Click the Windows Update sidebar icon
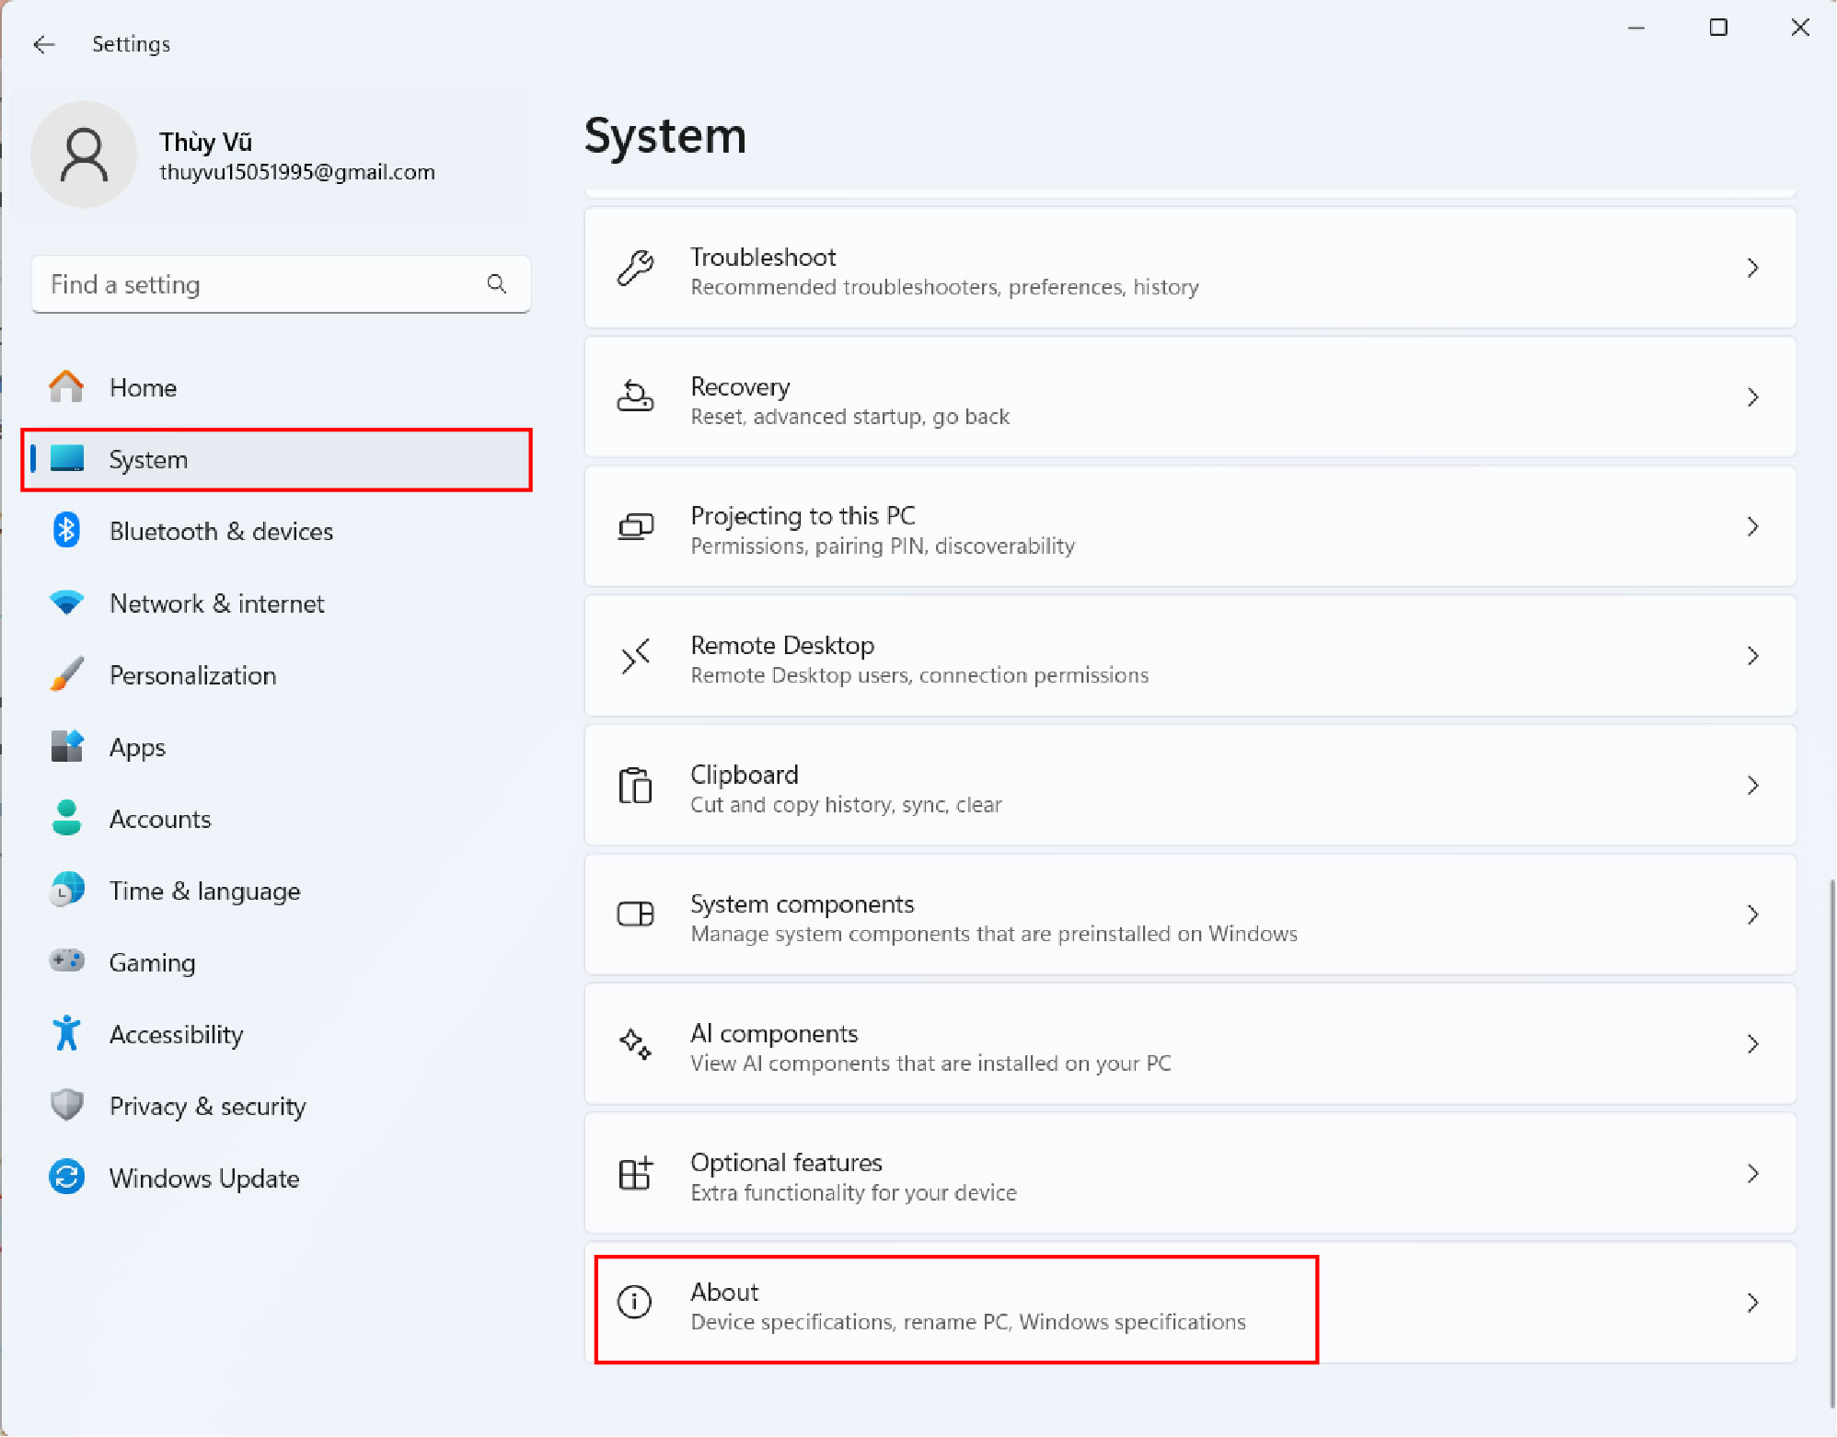1837x1437 pixels. pyautogui.click(x=66, y=1178)
